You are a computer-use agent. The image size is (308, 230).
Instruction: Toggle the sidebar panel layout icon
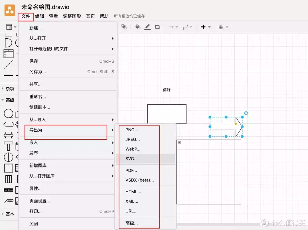click(11, 27)
